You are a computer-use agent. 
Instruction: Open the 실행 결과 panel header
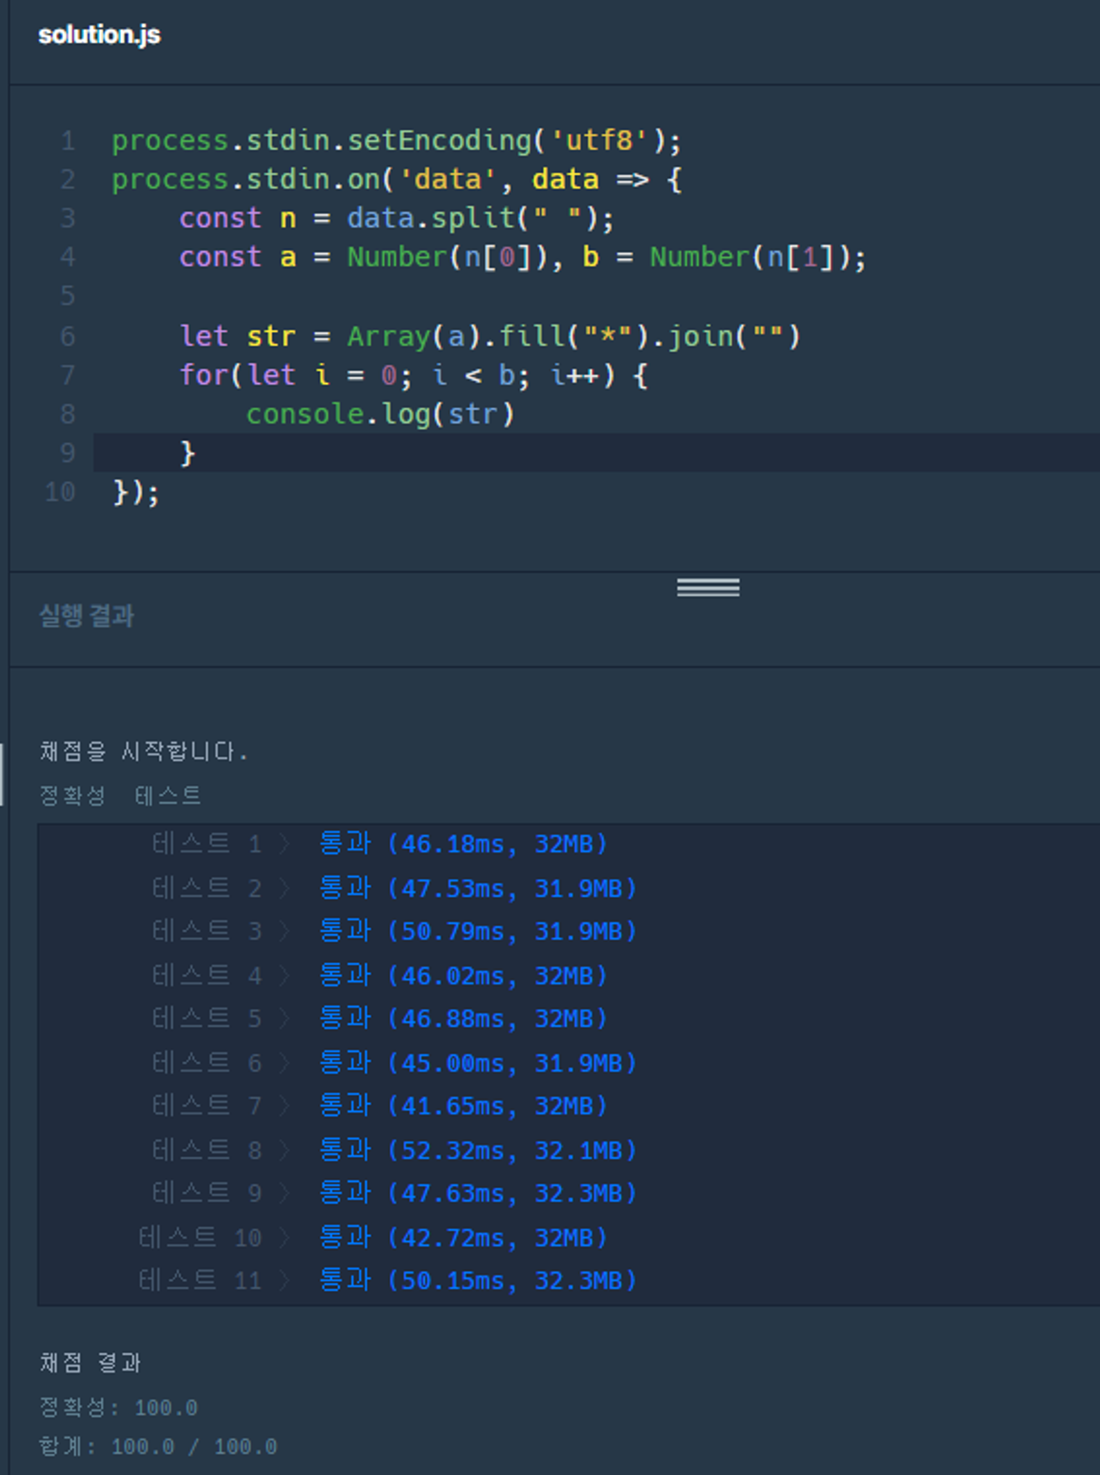tap(87, 616)
